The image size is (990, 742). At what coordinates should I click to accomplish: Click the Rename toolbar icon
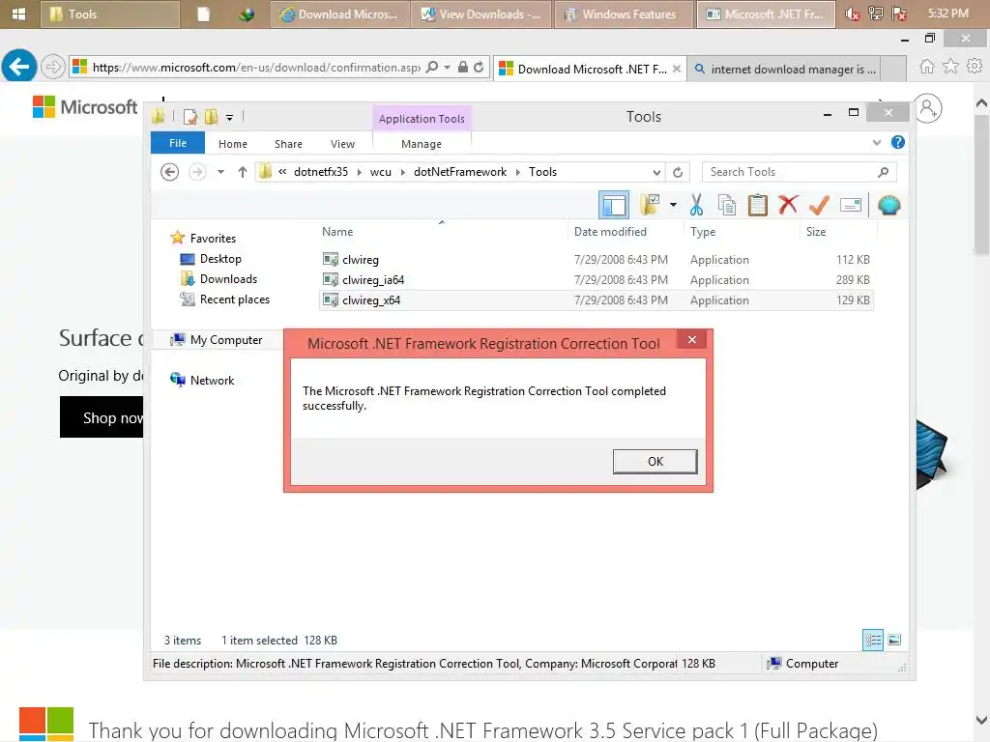coord(851,205)
